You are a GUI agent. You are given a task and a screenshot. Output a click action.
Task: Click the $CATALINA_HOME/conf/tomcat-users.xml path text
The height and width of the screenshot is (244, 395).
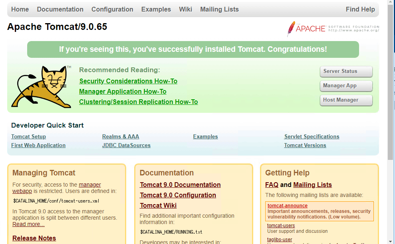[56, 201]
